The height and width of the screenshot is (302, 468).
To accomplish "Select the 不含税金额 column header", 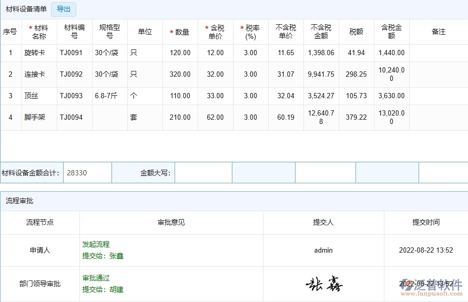I will pyautogui.click(x=321, y=32).
